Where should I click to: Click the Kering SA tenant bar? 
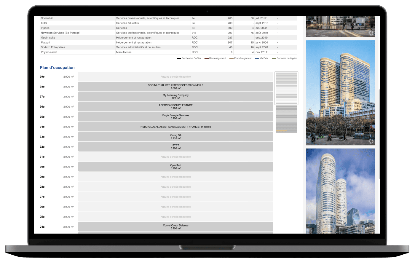(175, 137)
